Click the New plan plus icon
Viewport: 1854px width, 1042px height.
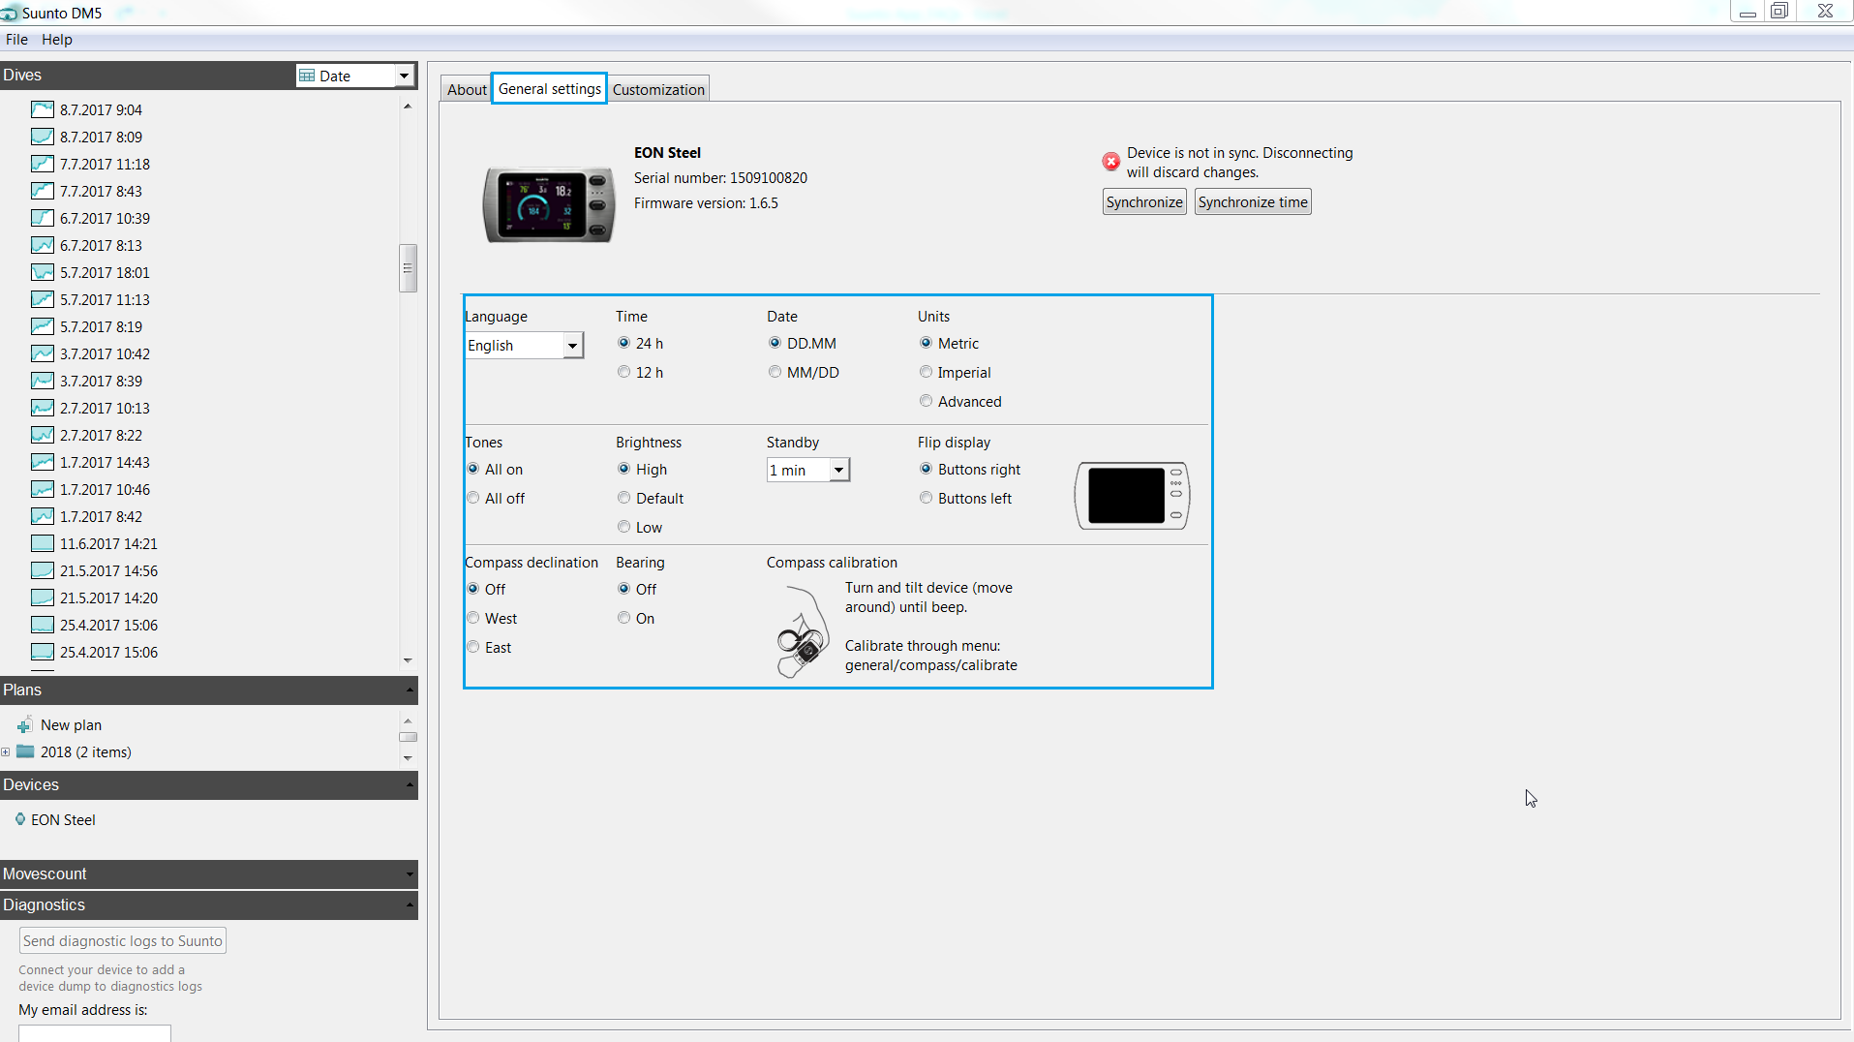click(25, 725)
